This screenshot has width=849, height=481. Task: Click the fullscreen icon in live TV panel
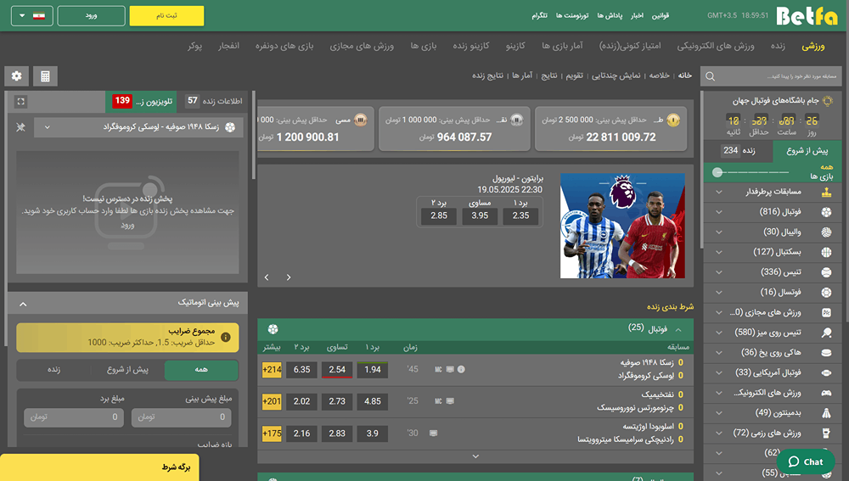20,102
